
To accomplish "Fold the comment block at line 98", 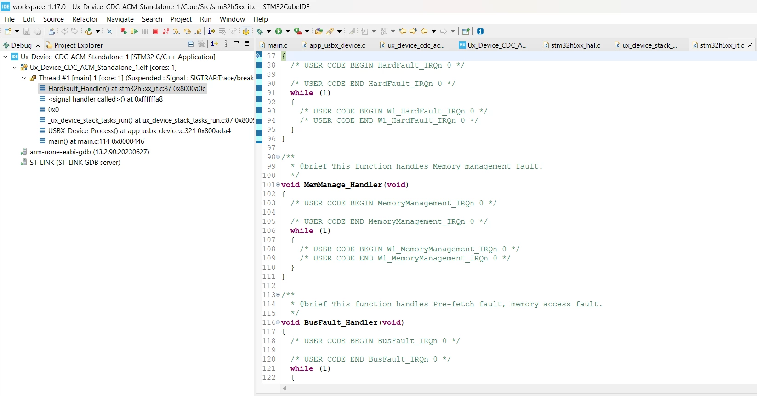I will [x=278, y=157].
